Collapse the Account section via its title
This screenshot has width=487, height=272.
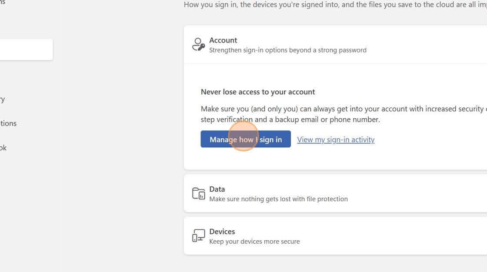tap(223, 40)
